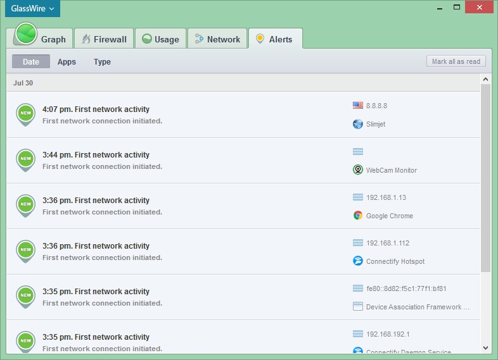Image resolution: width=498 pixels, height=360 pixels.
Task: Click the Alerts pin icon
Action: (x=260, y=39)
